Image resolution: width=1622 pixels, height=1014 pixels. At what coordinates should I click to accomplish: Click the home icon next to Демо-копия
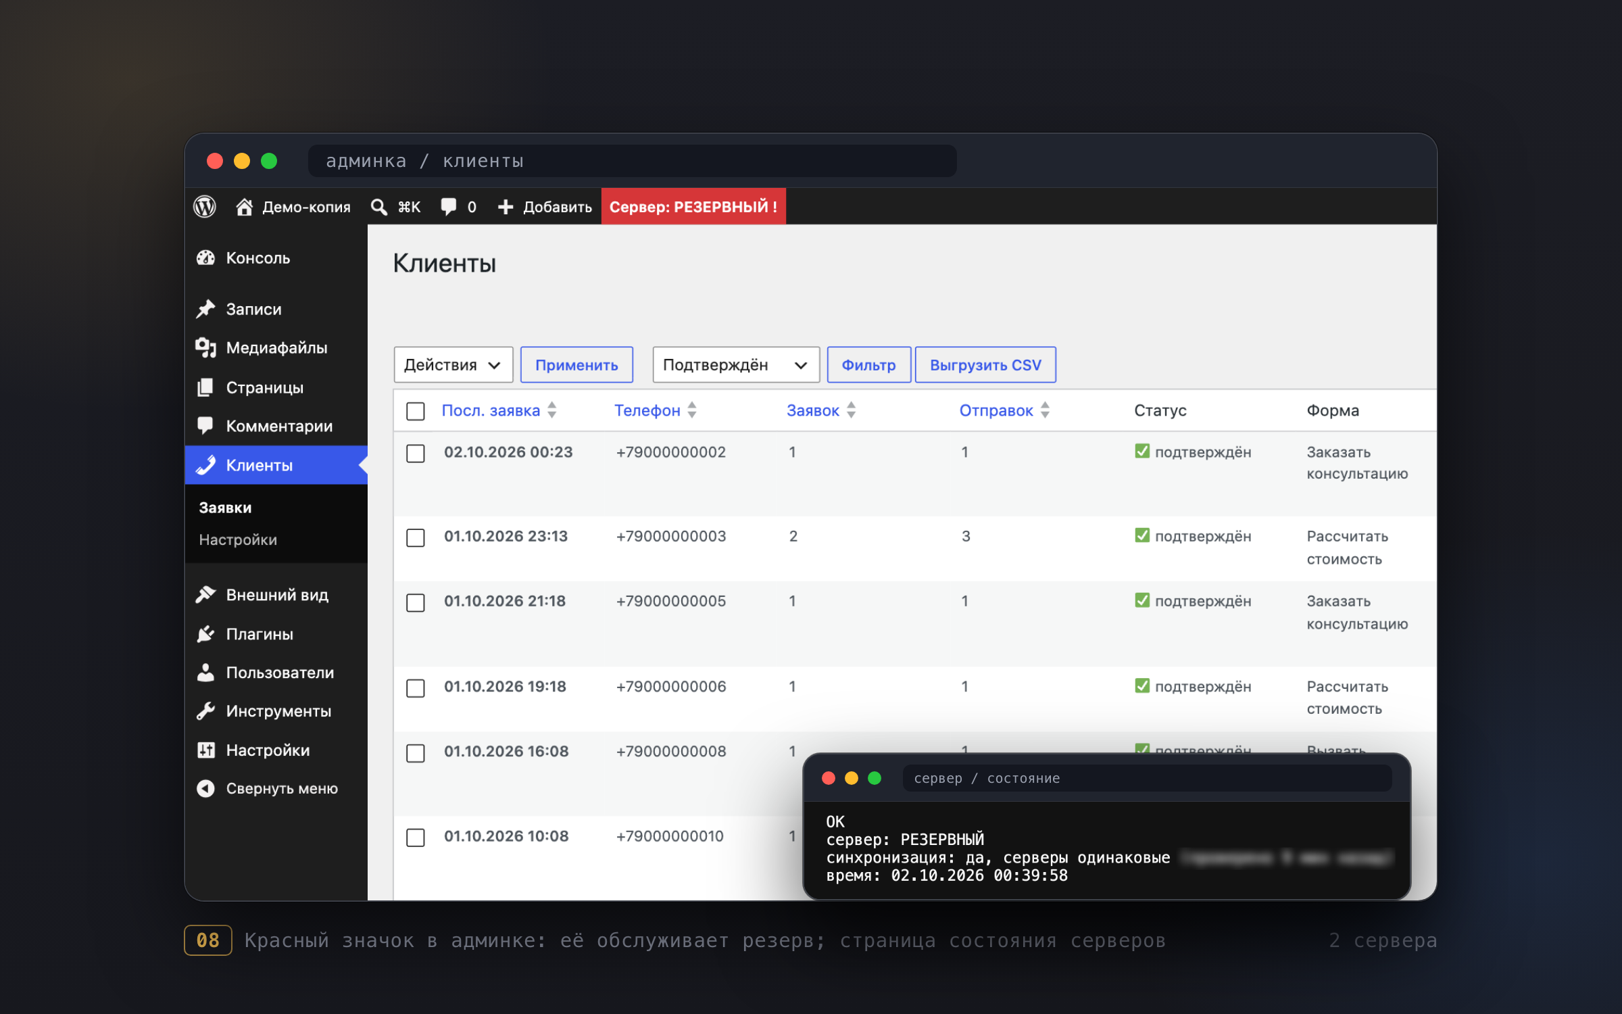point(244,207)
